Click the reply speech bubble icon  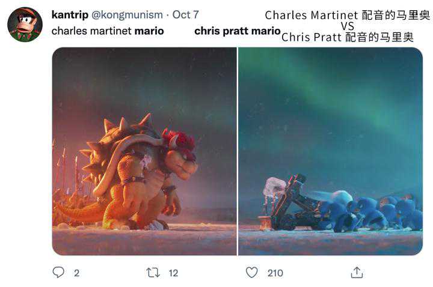(x=58, y=273)
